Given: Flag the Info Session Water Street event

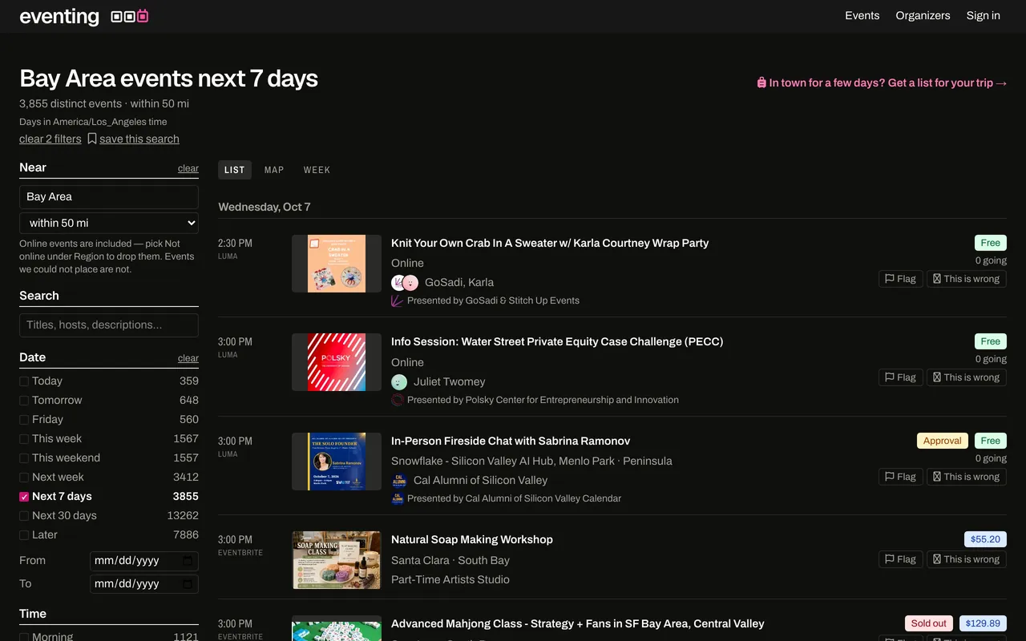Looking at the screenshot, I should pyautogui.click(x=900, y=377).
